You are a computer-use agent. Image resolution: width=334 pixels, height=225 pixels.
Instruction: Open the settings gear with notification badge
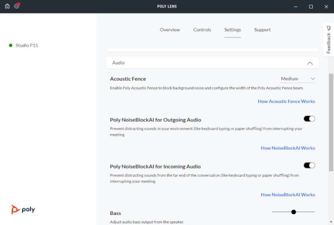(17, 6)
